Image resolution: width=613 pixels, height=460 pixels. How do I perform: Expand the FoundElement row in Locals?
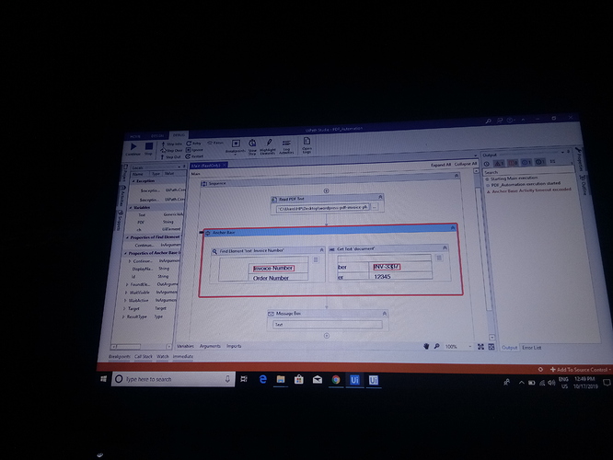point(127,284)
